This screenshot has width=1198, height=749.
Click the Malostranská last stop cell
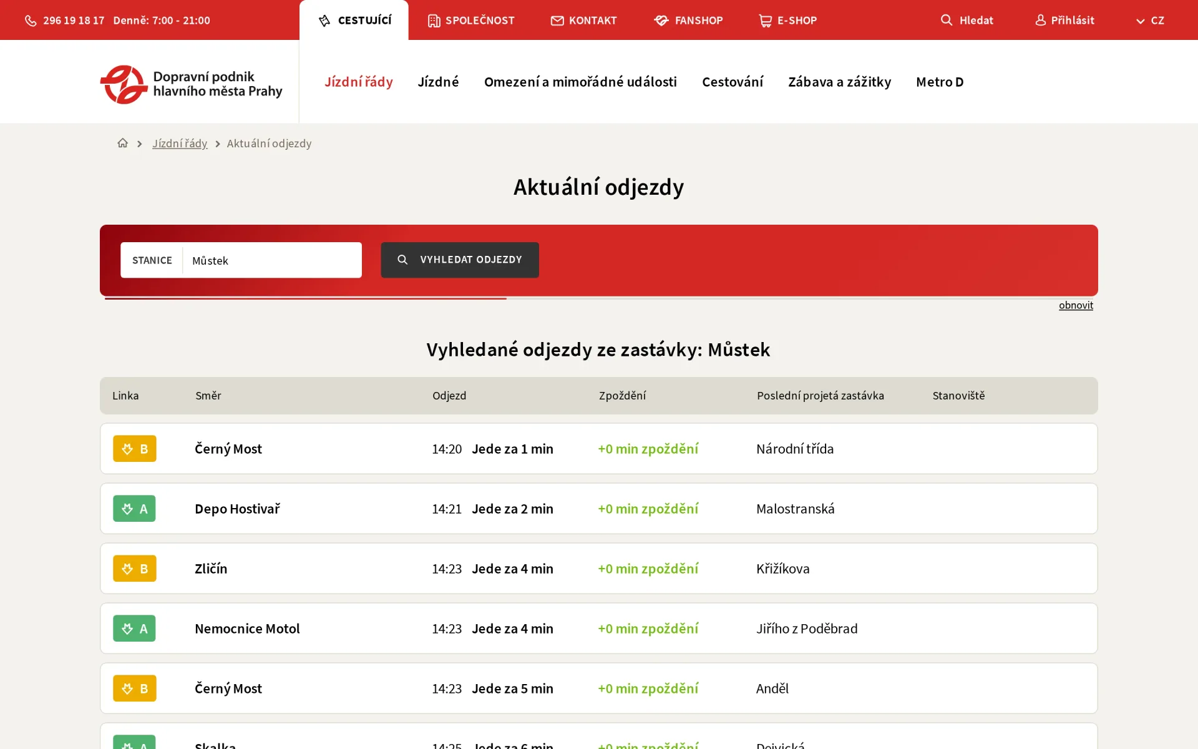click(x=796, y=509)
